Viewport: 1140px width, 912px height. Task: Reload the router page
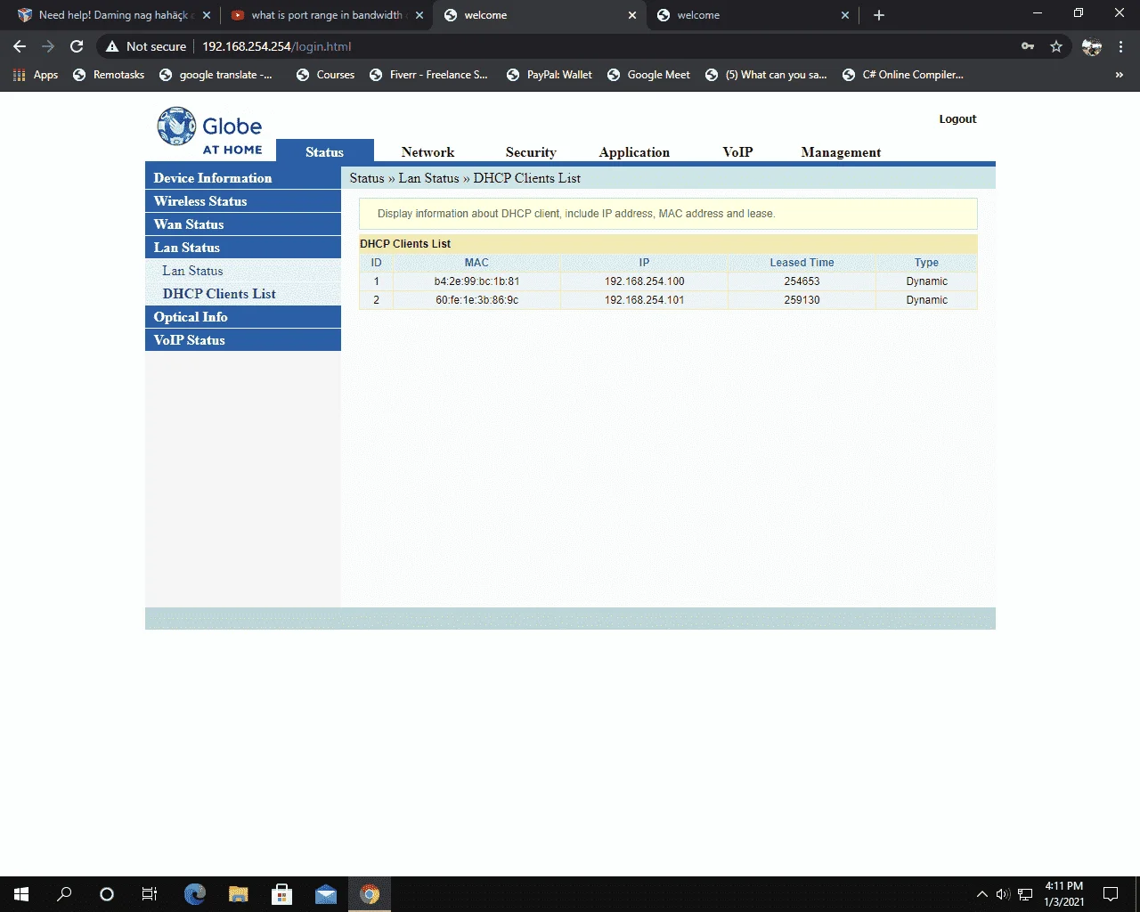77,46
